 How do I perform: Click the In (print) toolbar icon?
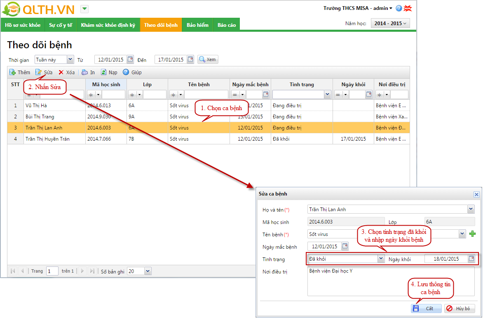[x=84, y=72]
